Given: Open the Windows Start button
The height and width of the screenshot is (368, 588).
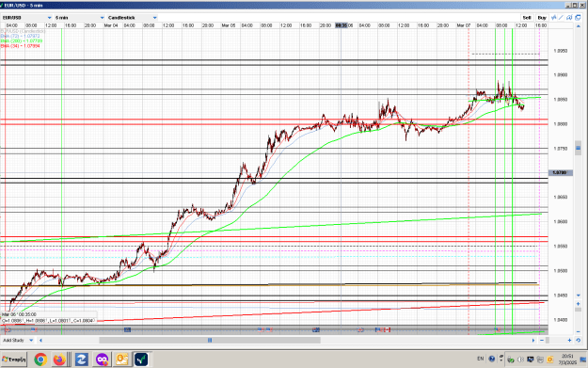Looking at the screenshot, I should [x=14, y=360].
